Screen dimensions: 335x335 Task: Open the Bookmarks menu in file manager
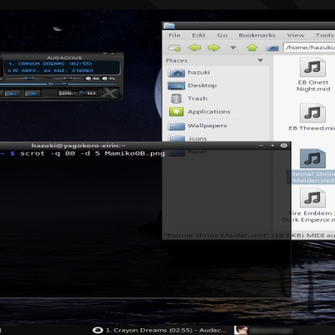pyautogui.click(x=257, y=35)
